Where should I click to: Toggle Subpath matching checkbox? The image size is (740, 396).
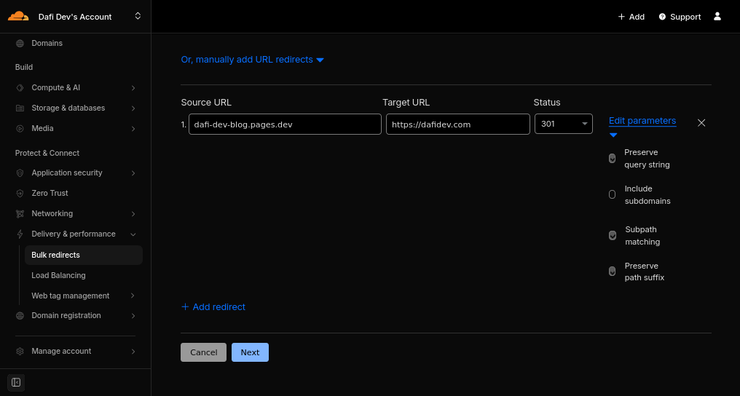coord(613,235)
